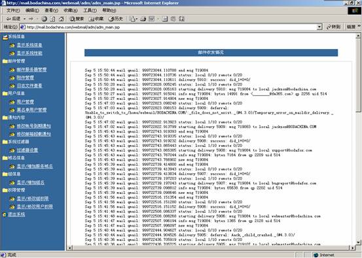Viewport: 362px width, 258px height.
Task: Collapse the 用户信息 folder in sidebar
Action: coord(14,93)
